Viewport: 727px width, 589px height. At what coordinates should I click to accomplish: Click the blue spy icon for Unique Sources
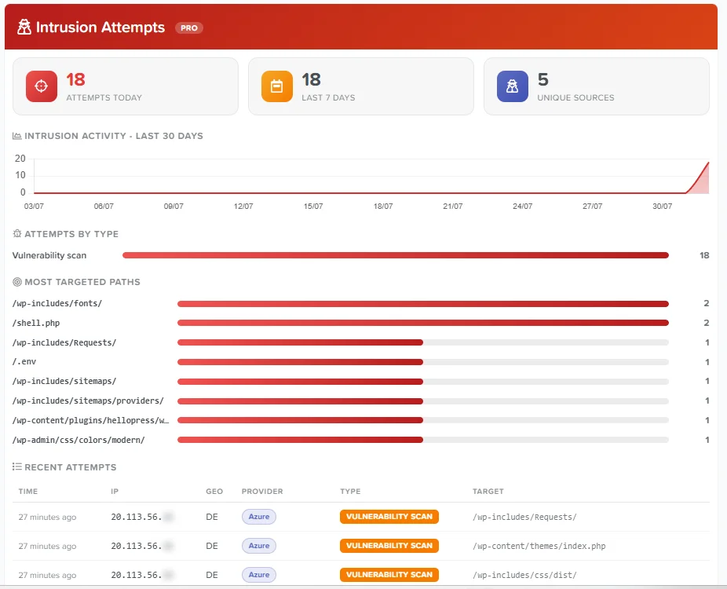(513, 86)
